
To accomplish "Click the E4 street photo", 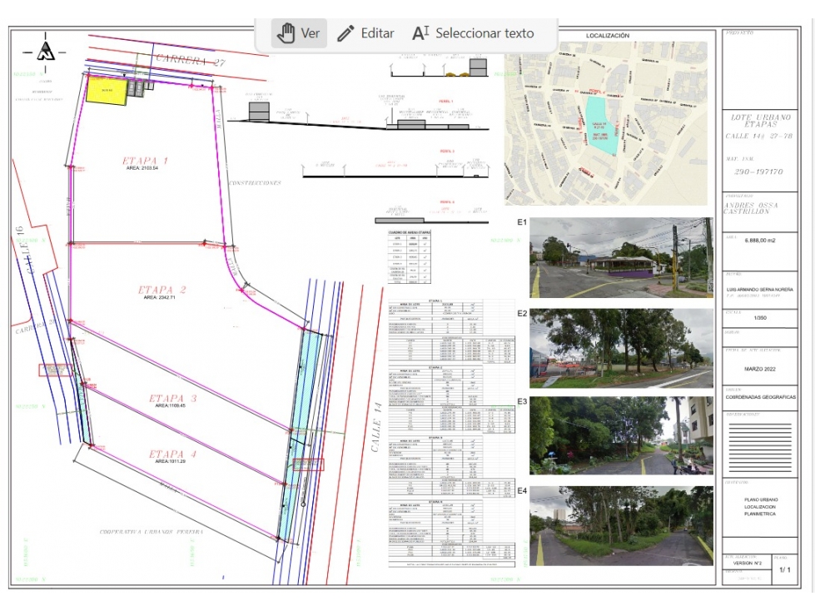I will click(621, 526).
